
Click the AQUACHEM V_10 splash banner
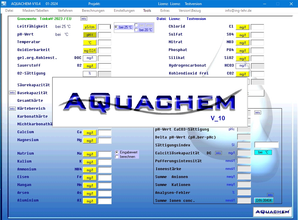click(x=150, y=102)
